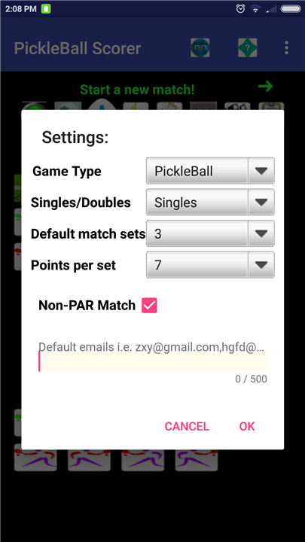Open the three-dot overflow menu
305x542 pixels.
point(286,47)
